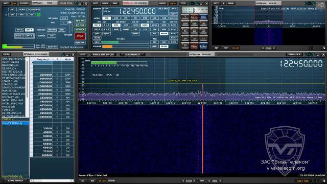Open the SCAN panel from Main

[22, 9]
